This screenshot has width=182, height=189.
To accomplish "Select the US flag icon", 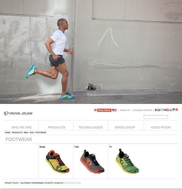I will click(x=114, y=110).
